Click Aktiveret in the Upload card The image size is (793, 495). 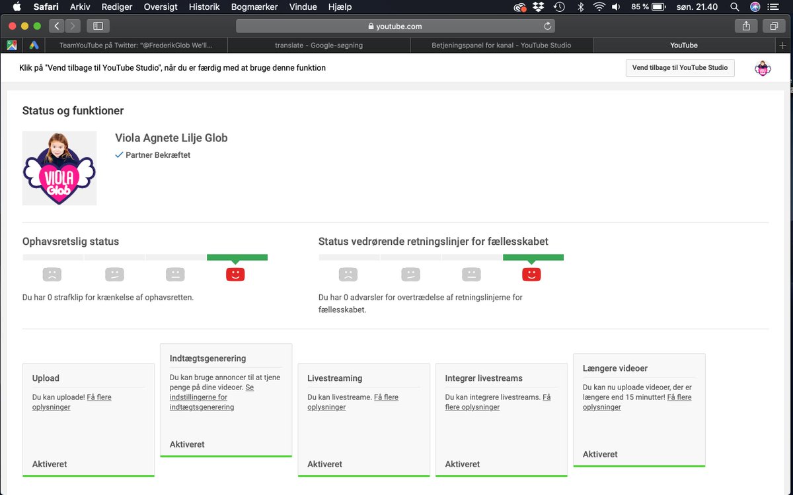[50, 464]
